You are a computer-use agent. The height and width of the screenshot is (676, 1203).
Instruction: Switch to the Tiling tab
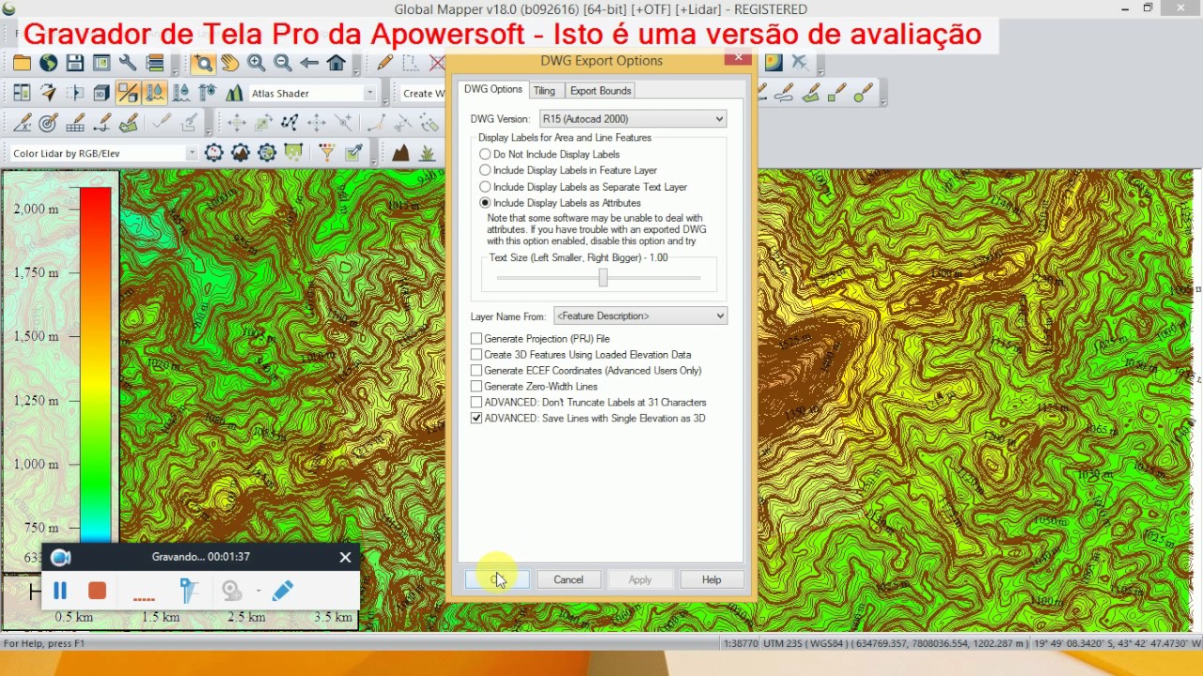pyautogui.click(x=544, y=91)
